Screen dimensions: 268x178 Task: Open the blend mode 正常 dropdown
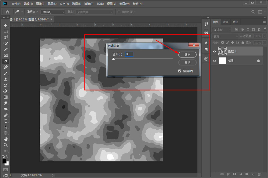pos(225,36)
